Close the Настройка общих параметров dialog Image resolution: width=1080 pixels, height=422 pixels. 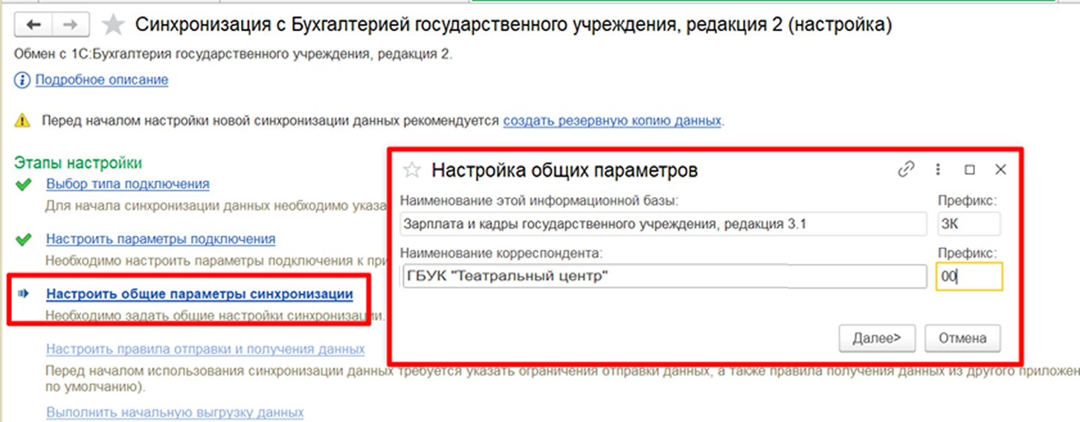point(1000,169)
